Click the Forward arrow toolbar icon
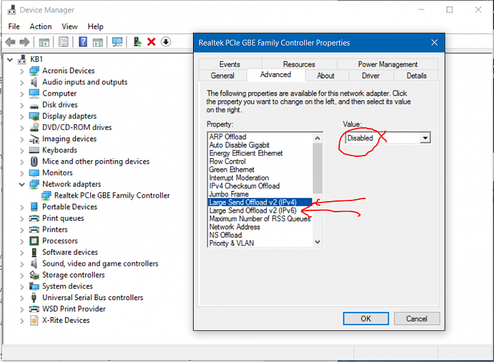This screenshot has height=362, width=494. click(24, 42)
